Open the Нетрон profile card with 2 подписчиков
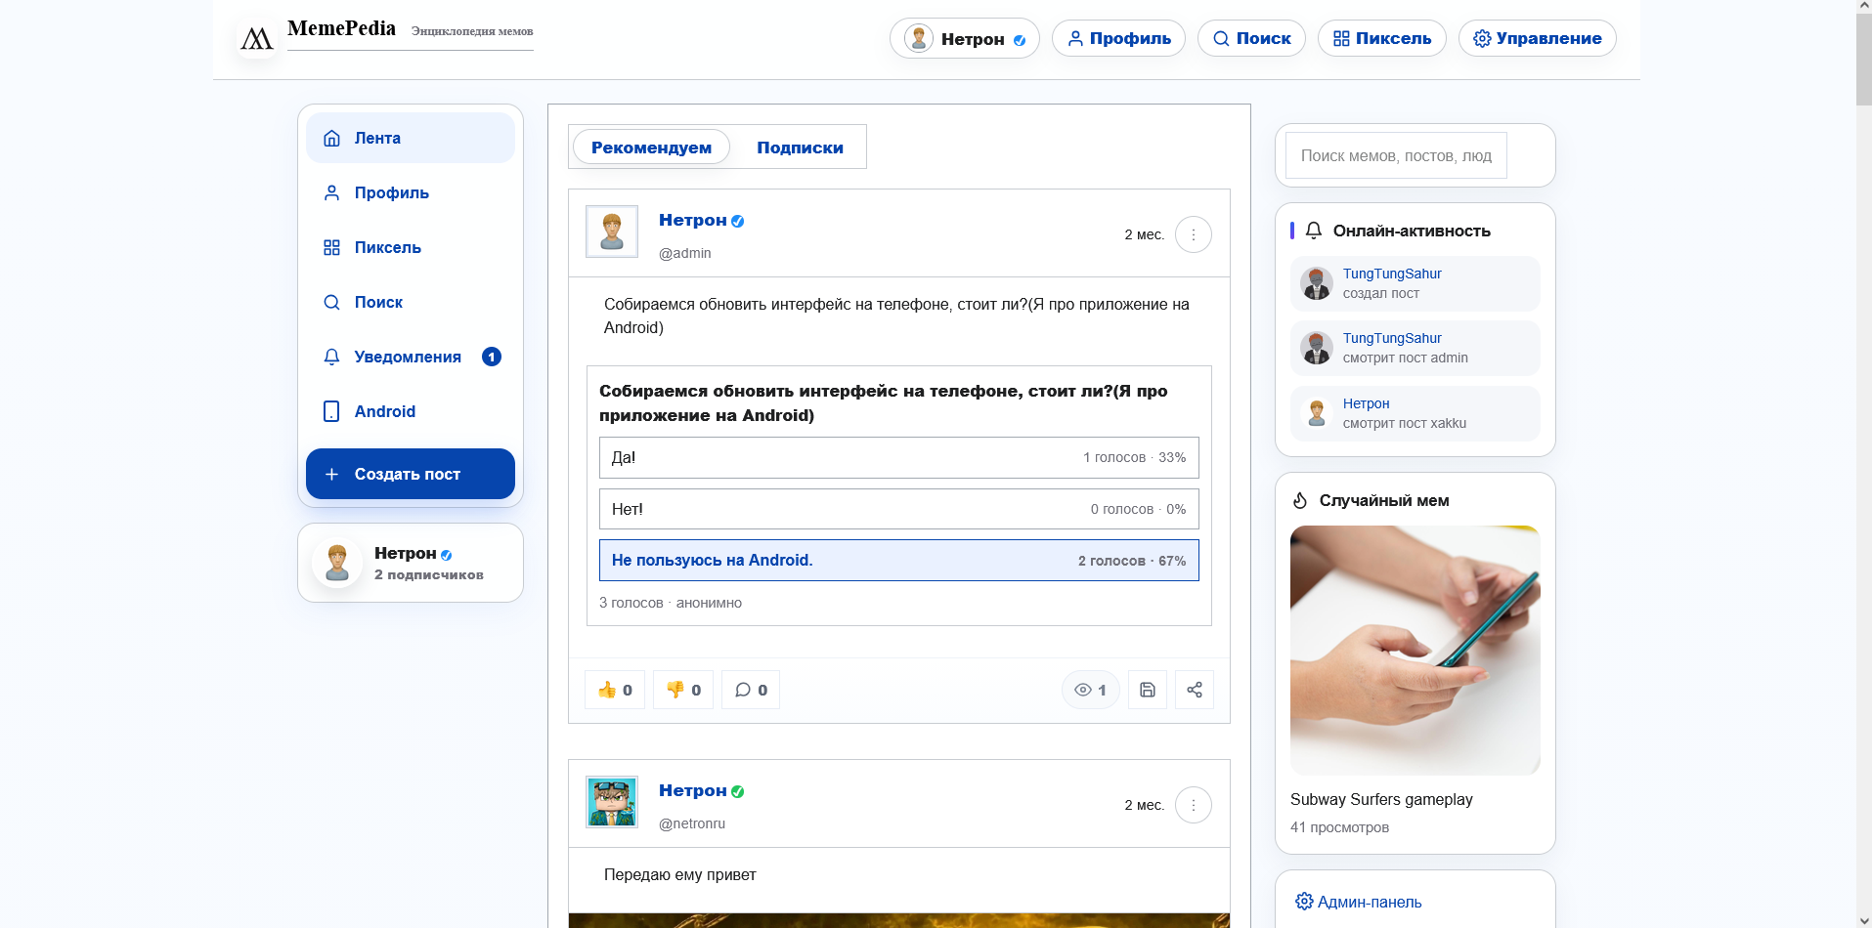Viewport: 1872px width, 928px height. pos(411,563)
